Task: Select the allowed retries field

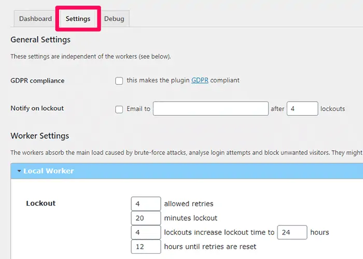Action: pyautogui.click(x=146, y=204)
